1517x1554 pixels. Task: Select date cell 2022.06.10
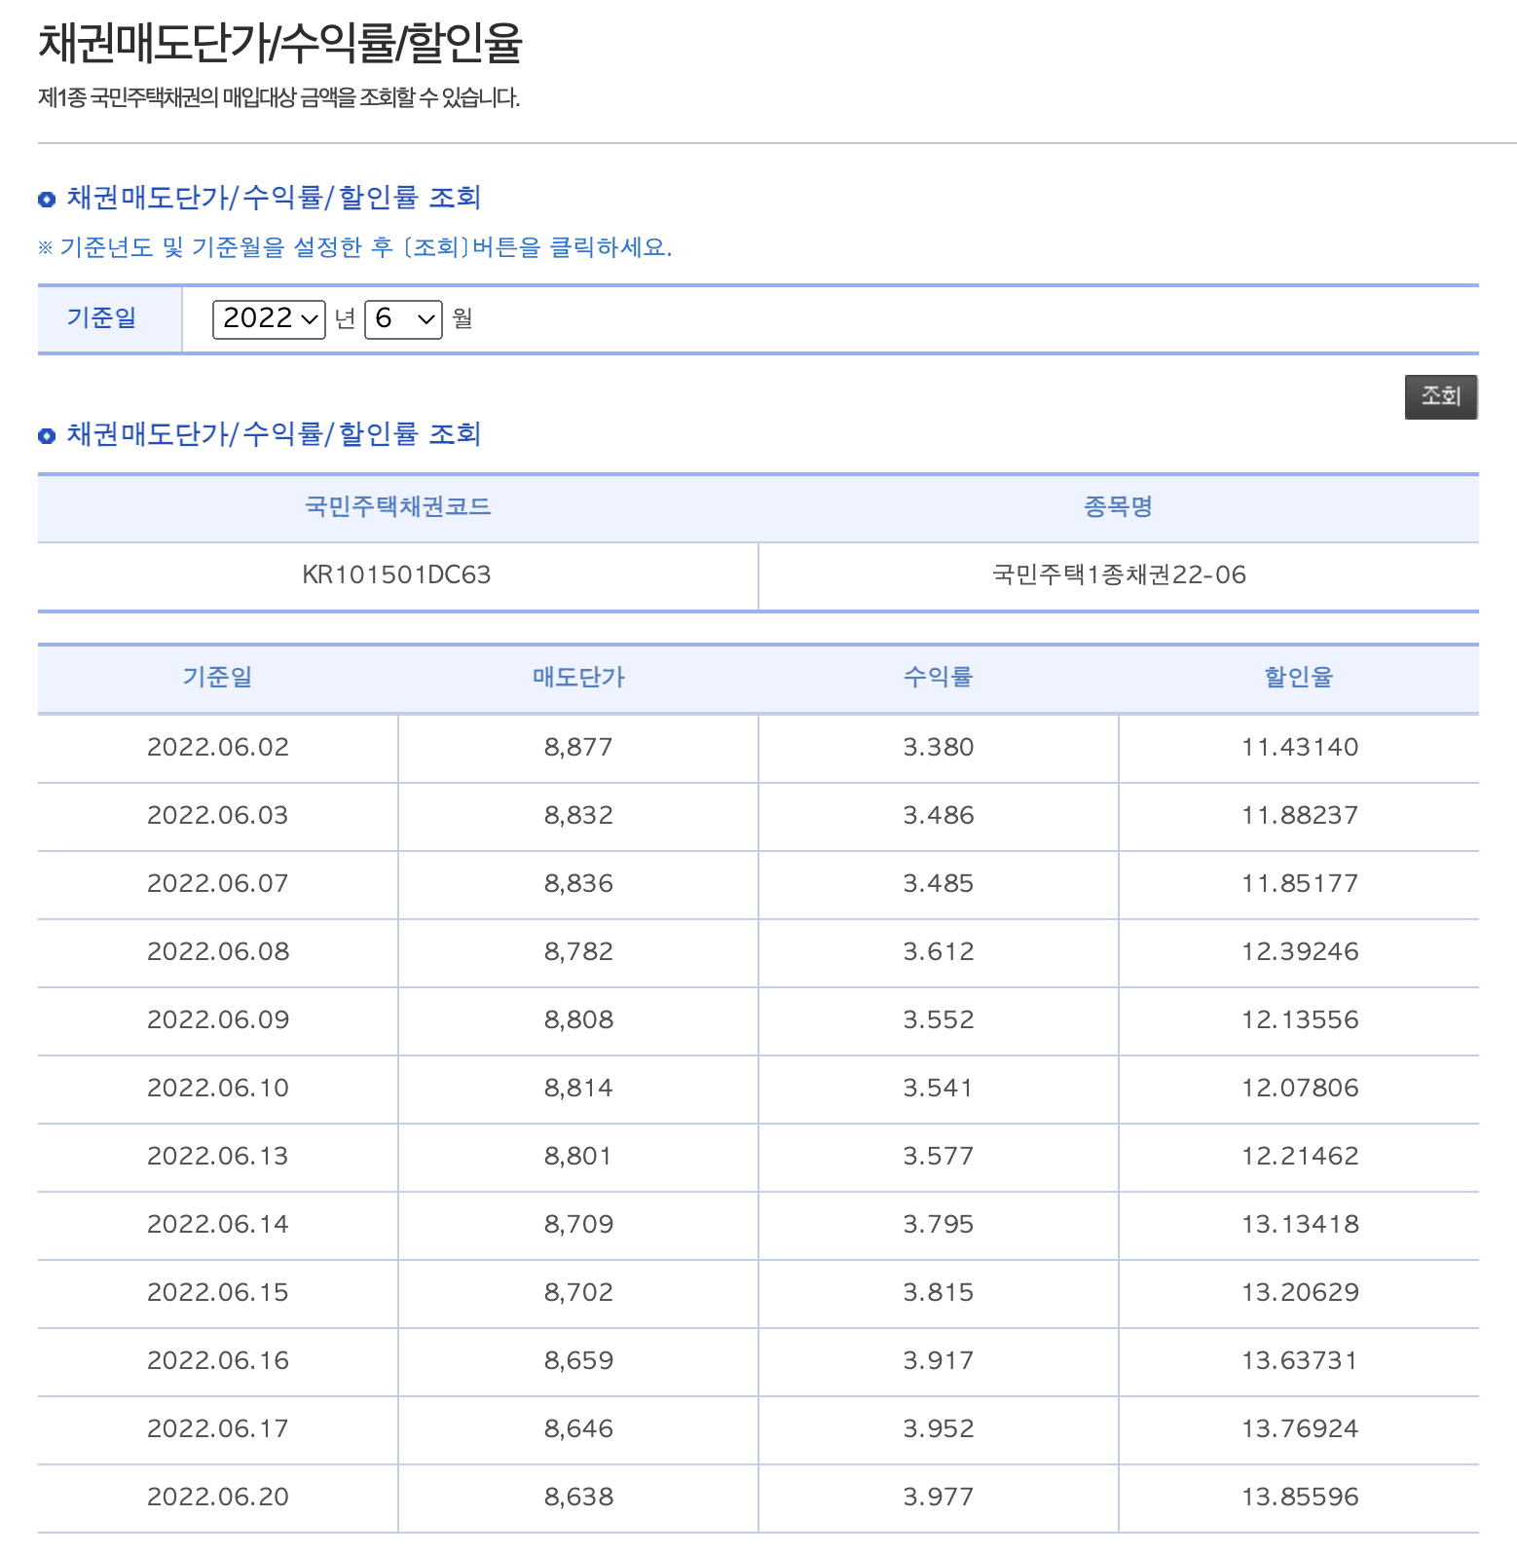(218, 1089)
